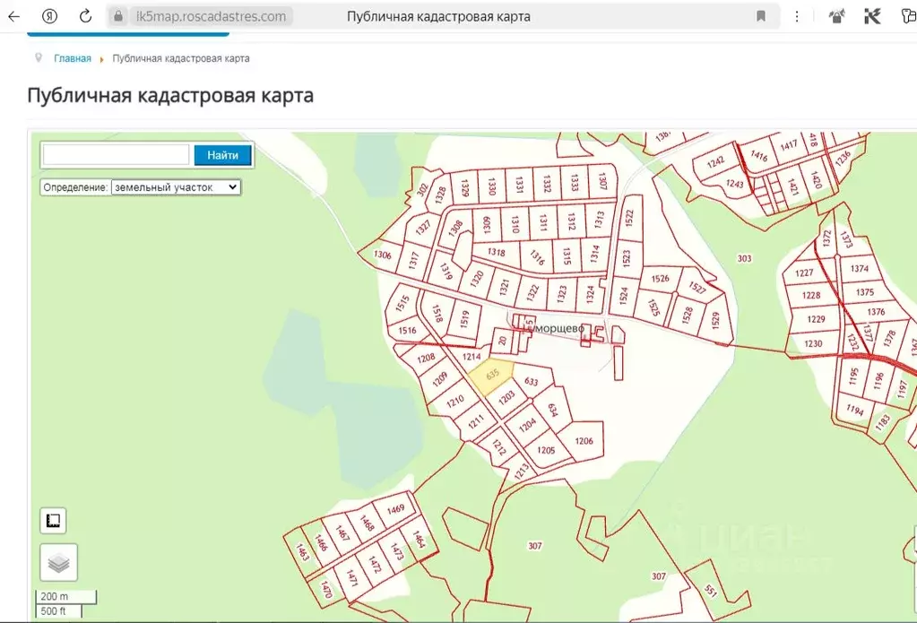Select parcel 1522 on the map
Image resolution: width=917 pixels, height=623 pixels.
point(628,218)
